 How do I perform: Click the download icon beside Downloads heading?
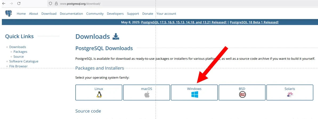pyautogui.click(x=116, y=36)
